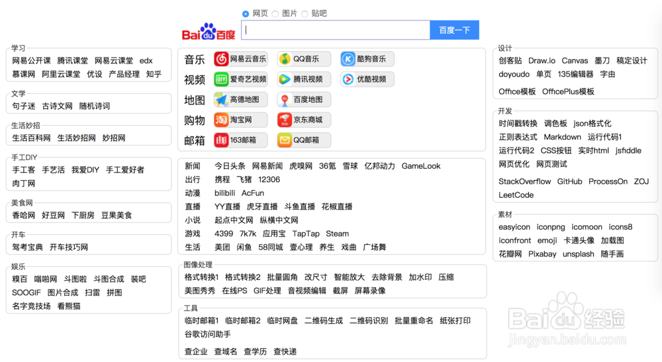Open 查快递 link

285,351
